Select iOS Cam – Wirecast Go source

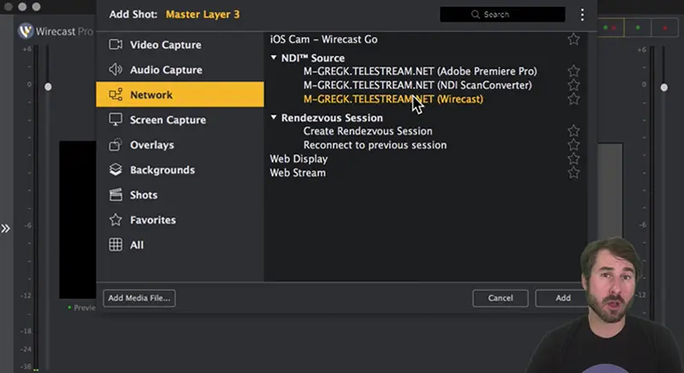coord(324,39)
